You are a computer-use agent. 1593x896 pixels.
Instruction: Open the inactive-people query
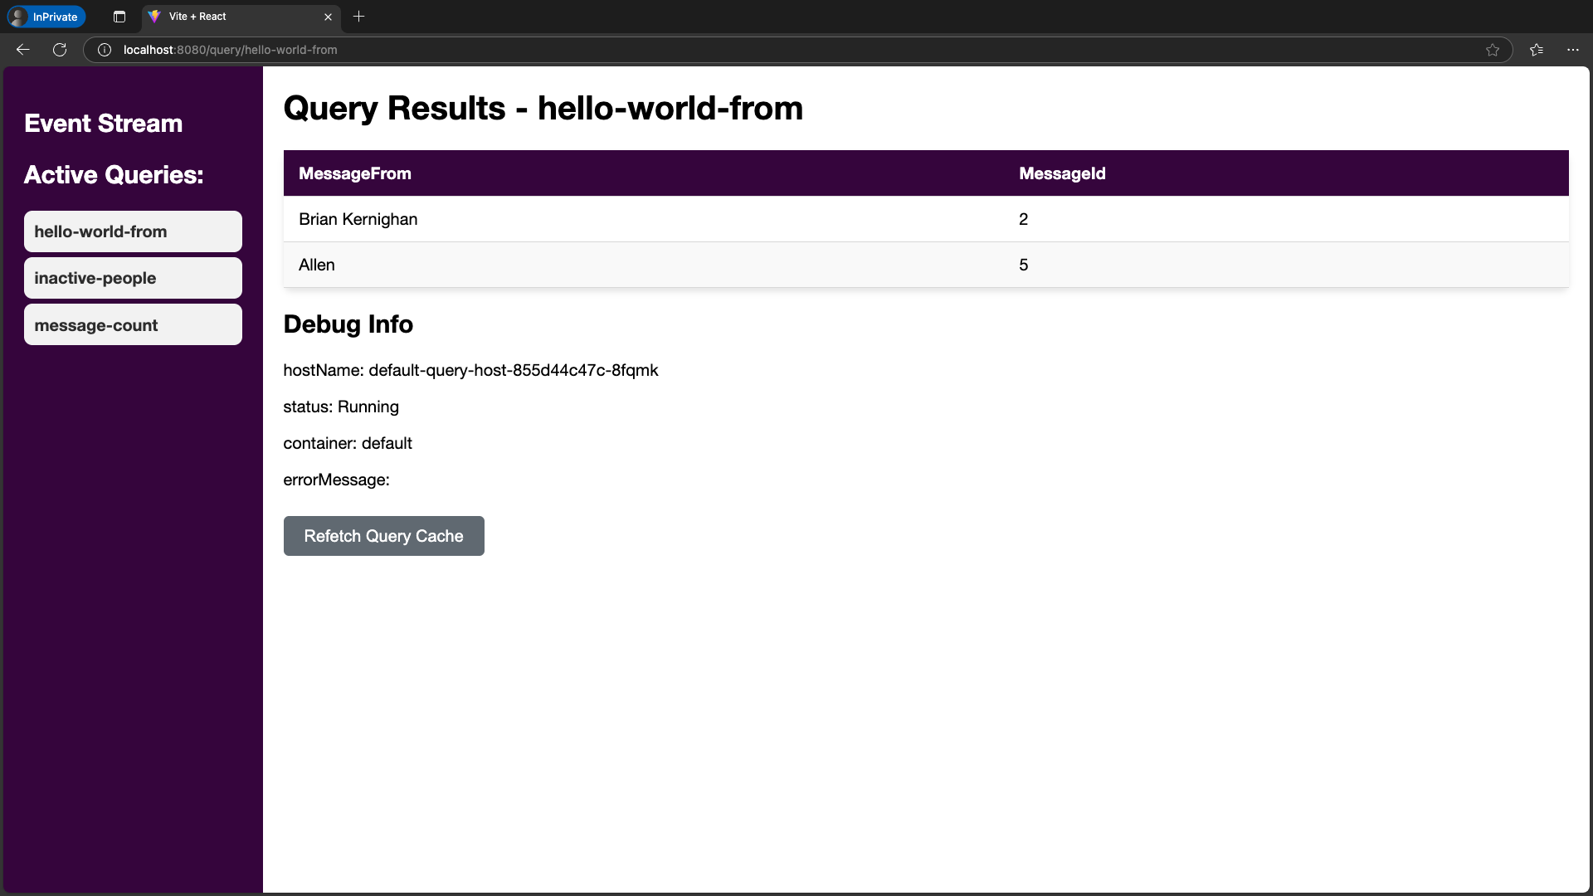click(132, 278)
